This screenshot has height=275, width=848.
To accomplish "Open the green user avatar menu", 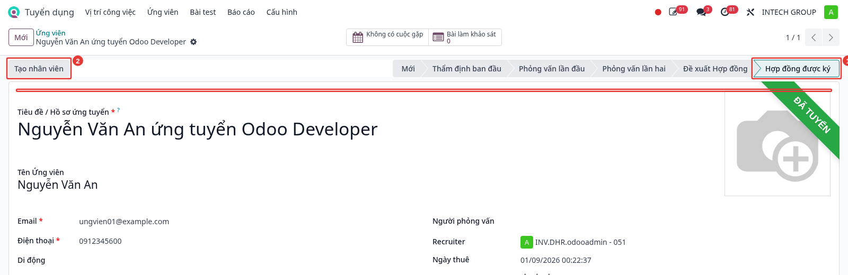I will 831,12.
